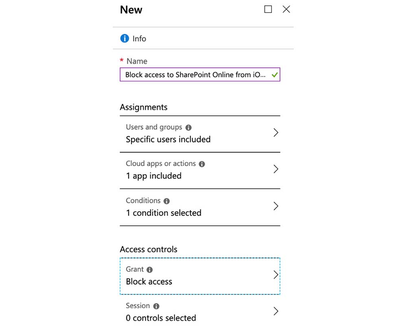Click the blue Info icon

125,39
